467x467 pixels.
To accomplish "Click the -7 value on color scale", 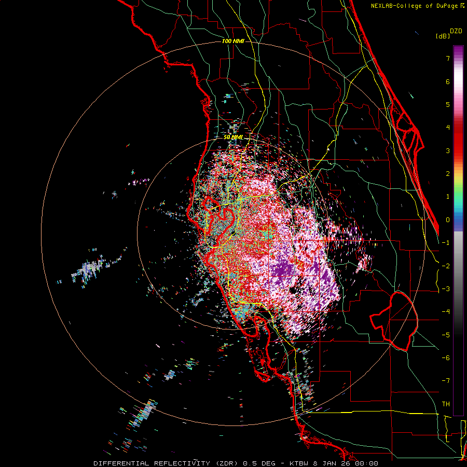I will click(x=446, y=381).
